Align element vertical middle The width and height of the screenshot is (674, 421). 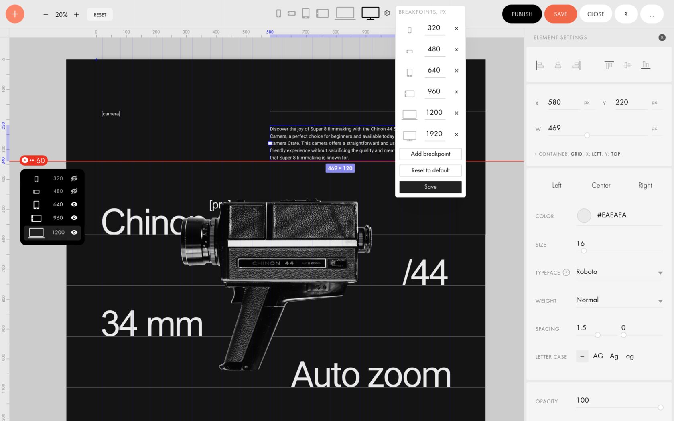click(627, 65)
